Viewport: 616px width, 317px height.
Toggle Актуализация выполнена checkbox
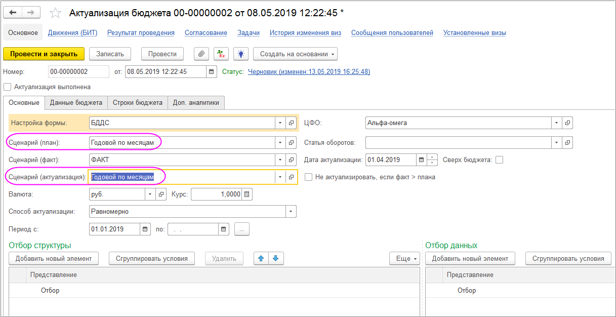point(7,87)
